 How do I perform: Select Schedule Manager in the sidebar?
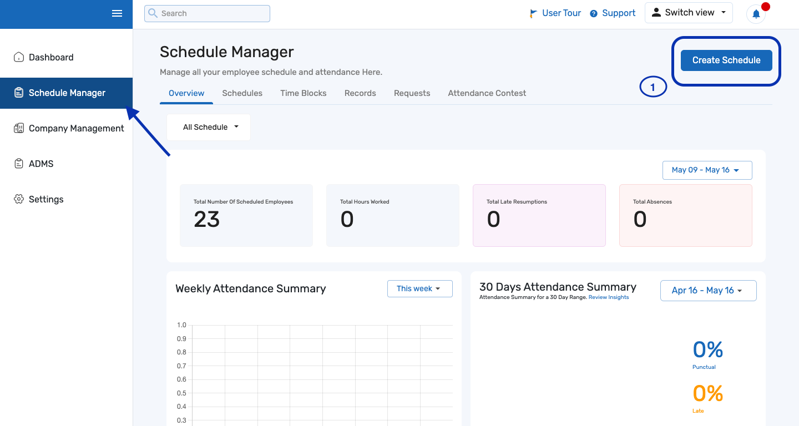click(x=67, y=93)
